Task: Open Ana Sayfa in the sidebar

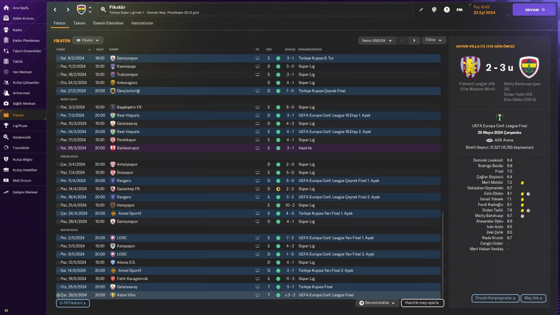Action: [x=23, y=8]
